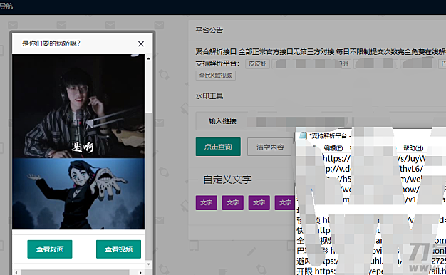Click the anime character image in the popup

(x=78, y=194)
